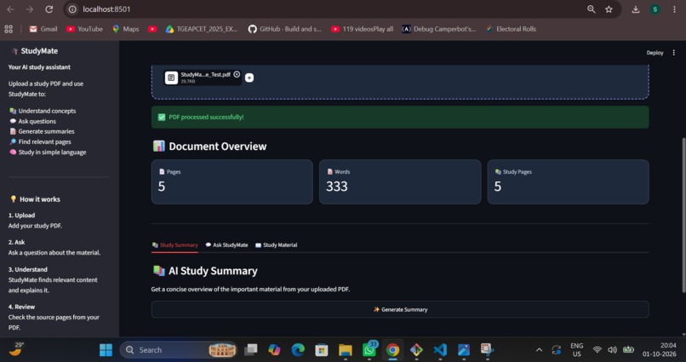Open the Windows Start menu
The image size is (686, 362).
106,350
